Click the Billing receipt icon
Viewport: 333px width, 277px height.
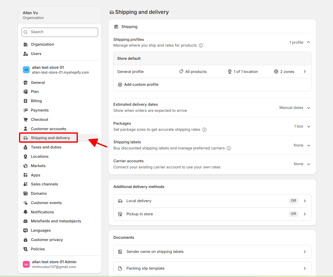point(25,101)
